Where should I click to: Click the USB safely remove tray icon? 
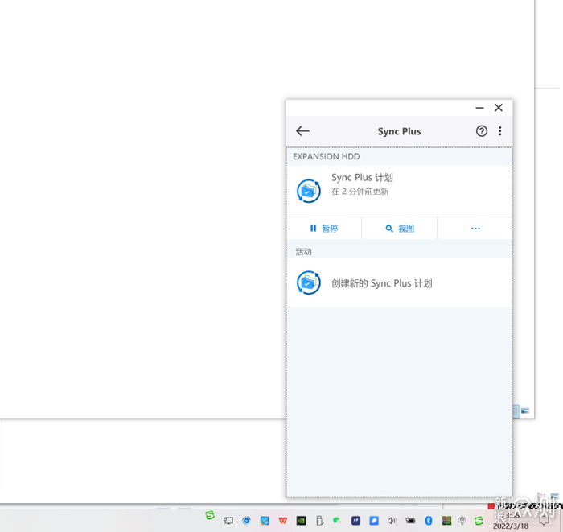click(x=319, y=520)
